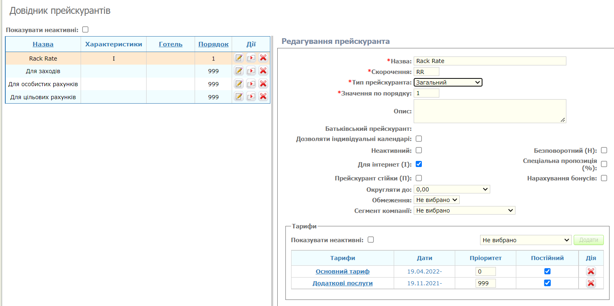
Task: Sort list by Назва column header
Action: coord(43,44)
